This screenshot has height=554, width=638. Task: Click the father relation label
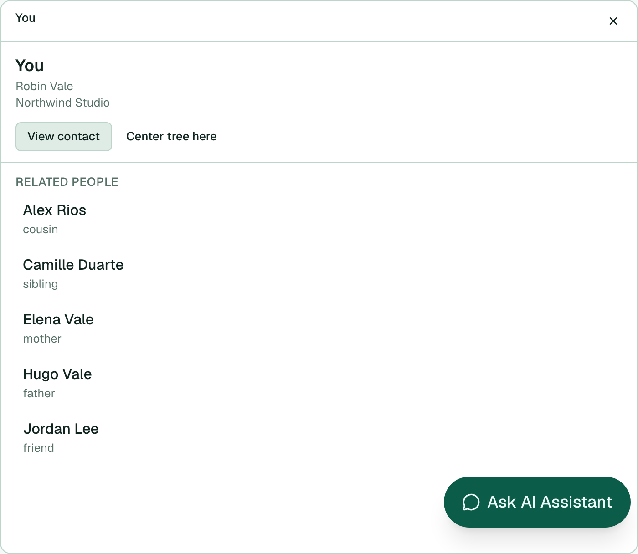(39, 393)
